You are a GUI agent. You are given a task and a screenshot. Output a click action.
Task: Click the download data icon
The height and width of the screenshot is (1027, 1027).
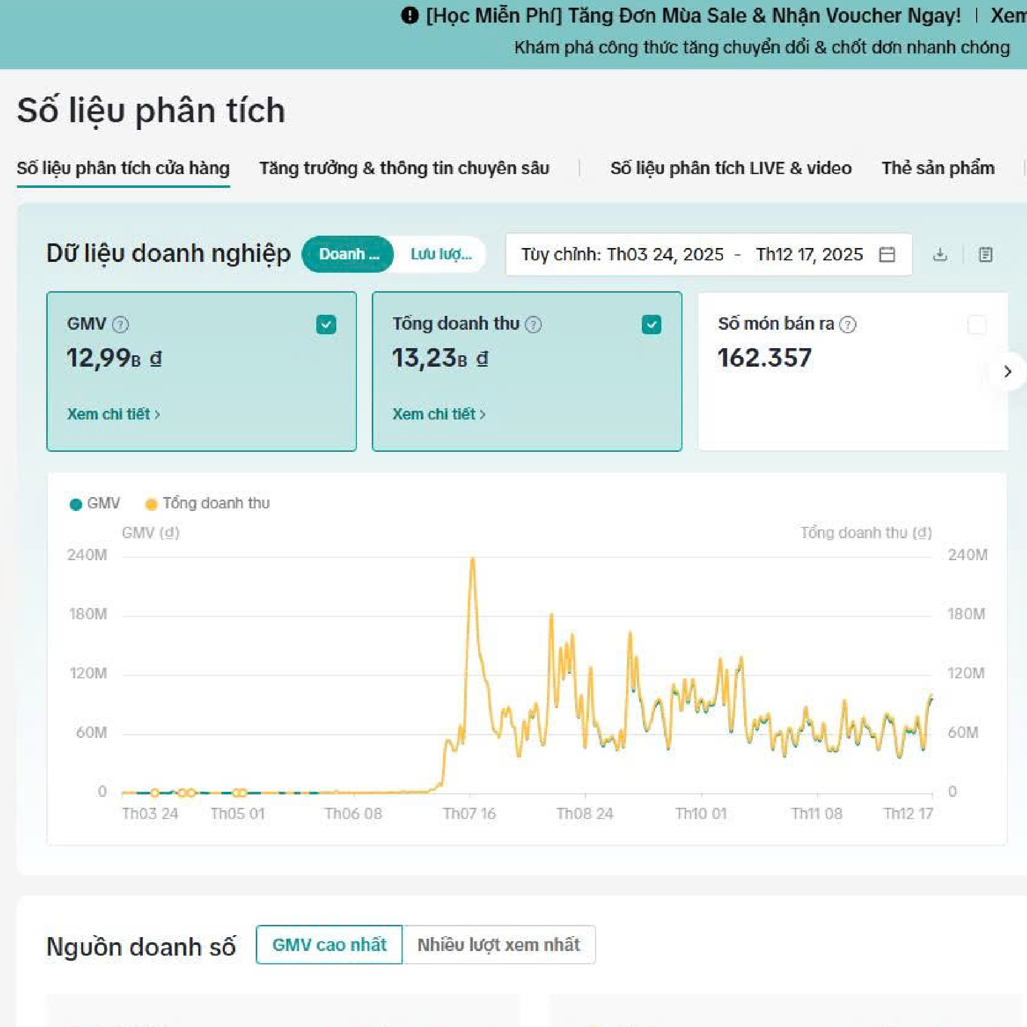(x=940, y=255)
